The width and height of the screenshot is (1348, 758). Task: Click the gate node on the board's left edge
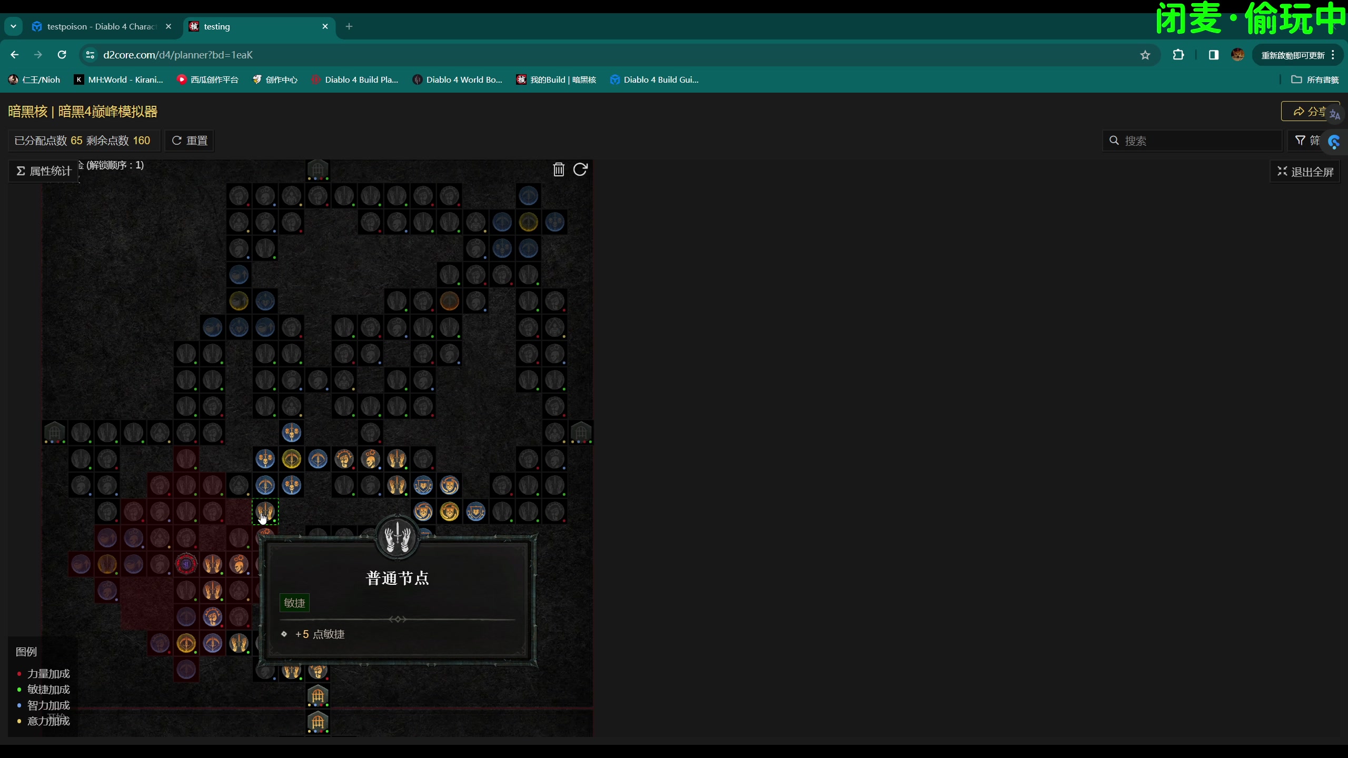[x=54, y=433]
